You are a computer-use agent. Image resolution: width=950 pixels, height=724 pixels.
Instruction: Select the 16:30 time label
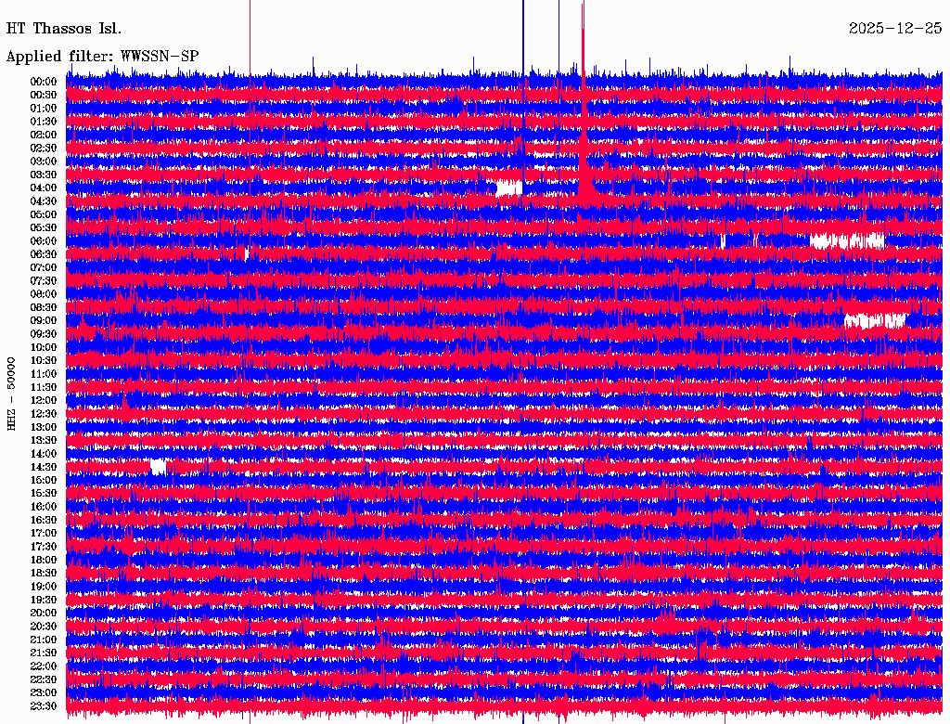pyautogui.click(x=44, y=520)
